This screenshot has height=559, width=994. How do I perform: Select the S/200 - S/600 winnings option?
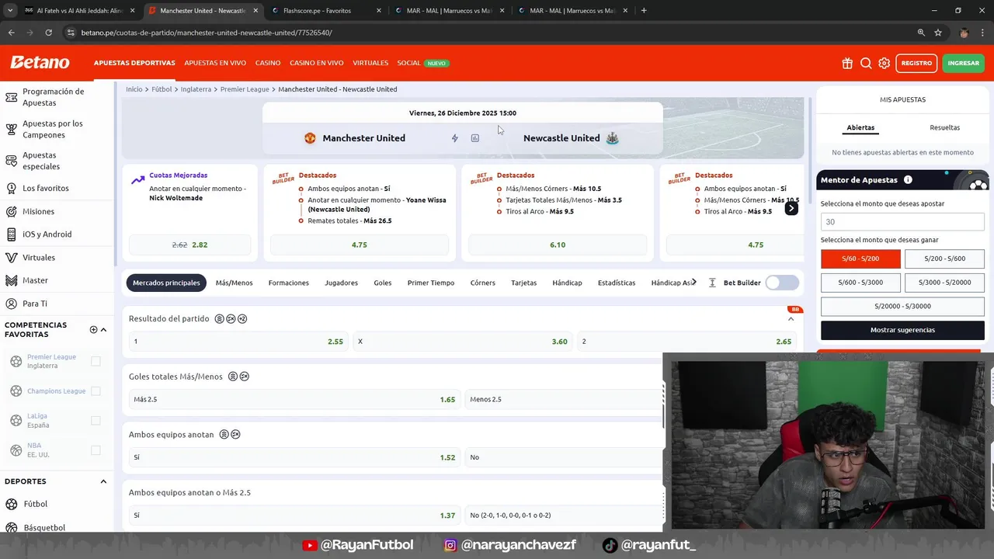944,259
